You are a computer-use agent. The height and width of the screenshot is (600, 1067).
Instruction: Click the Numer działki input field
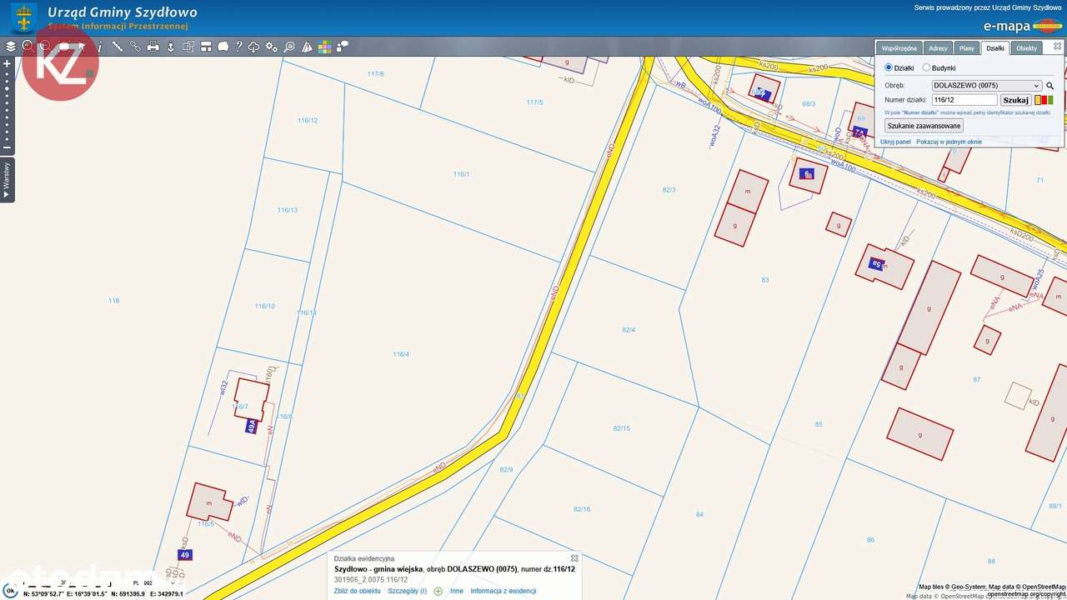pos(964,100)
